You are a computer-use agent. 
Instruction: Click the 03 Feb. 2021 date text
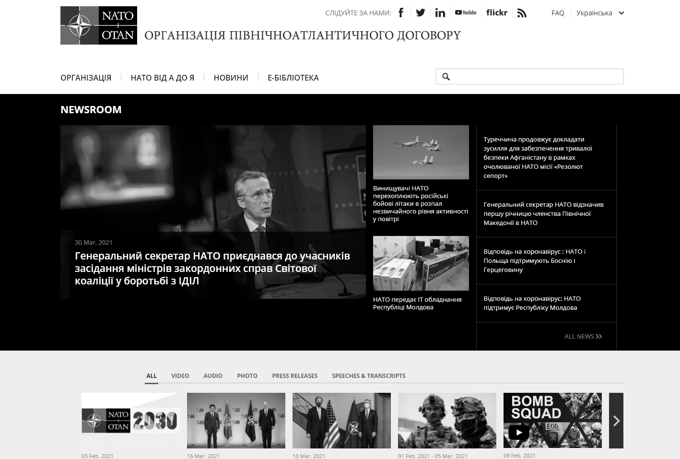97,456
